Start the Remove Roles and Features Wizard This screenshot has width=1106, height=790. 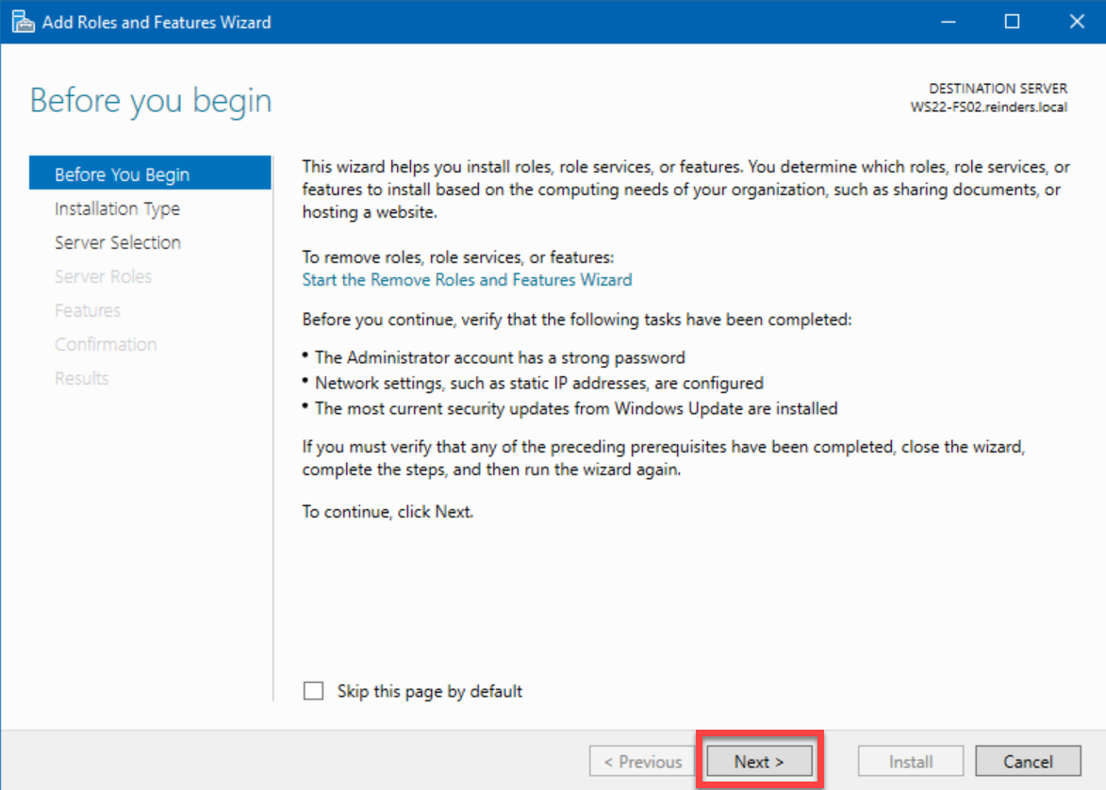point(466,279)
